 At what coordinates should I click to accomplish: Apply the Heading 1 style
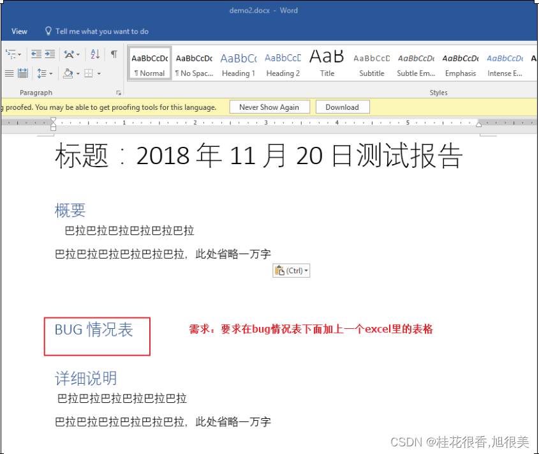pyautogui.click(x=239, y=64)
